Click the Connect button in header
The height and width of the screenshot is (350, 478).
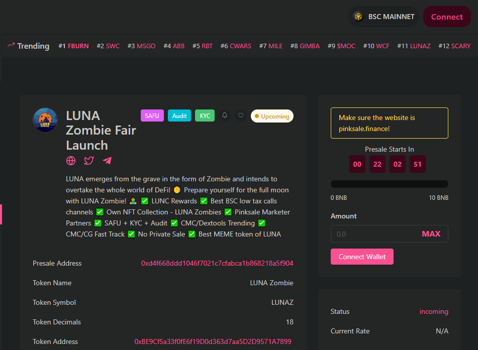coord(447,17)
